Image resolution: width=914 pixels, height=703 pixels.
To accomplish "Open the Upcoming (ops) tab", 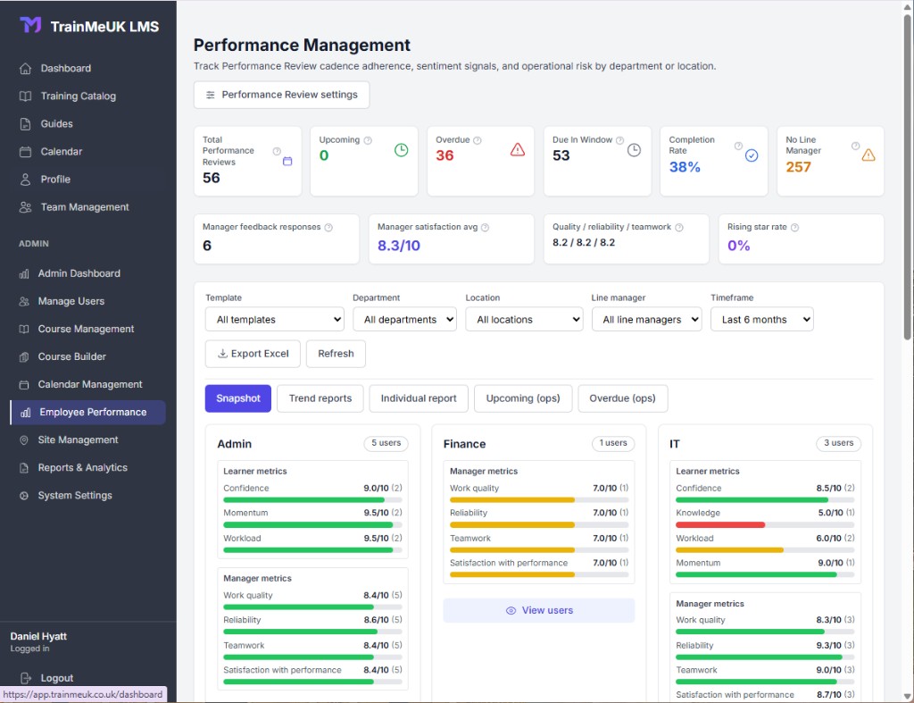I will [523, 398].
